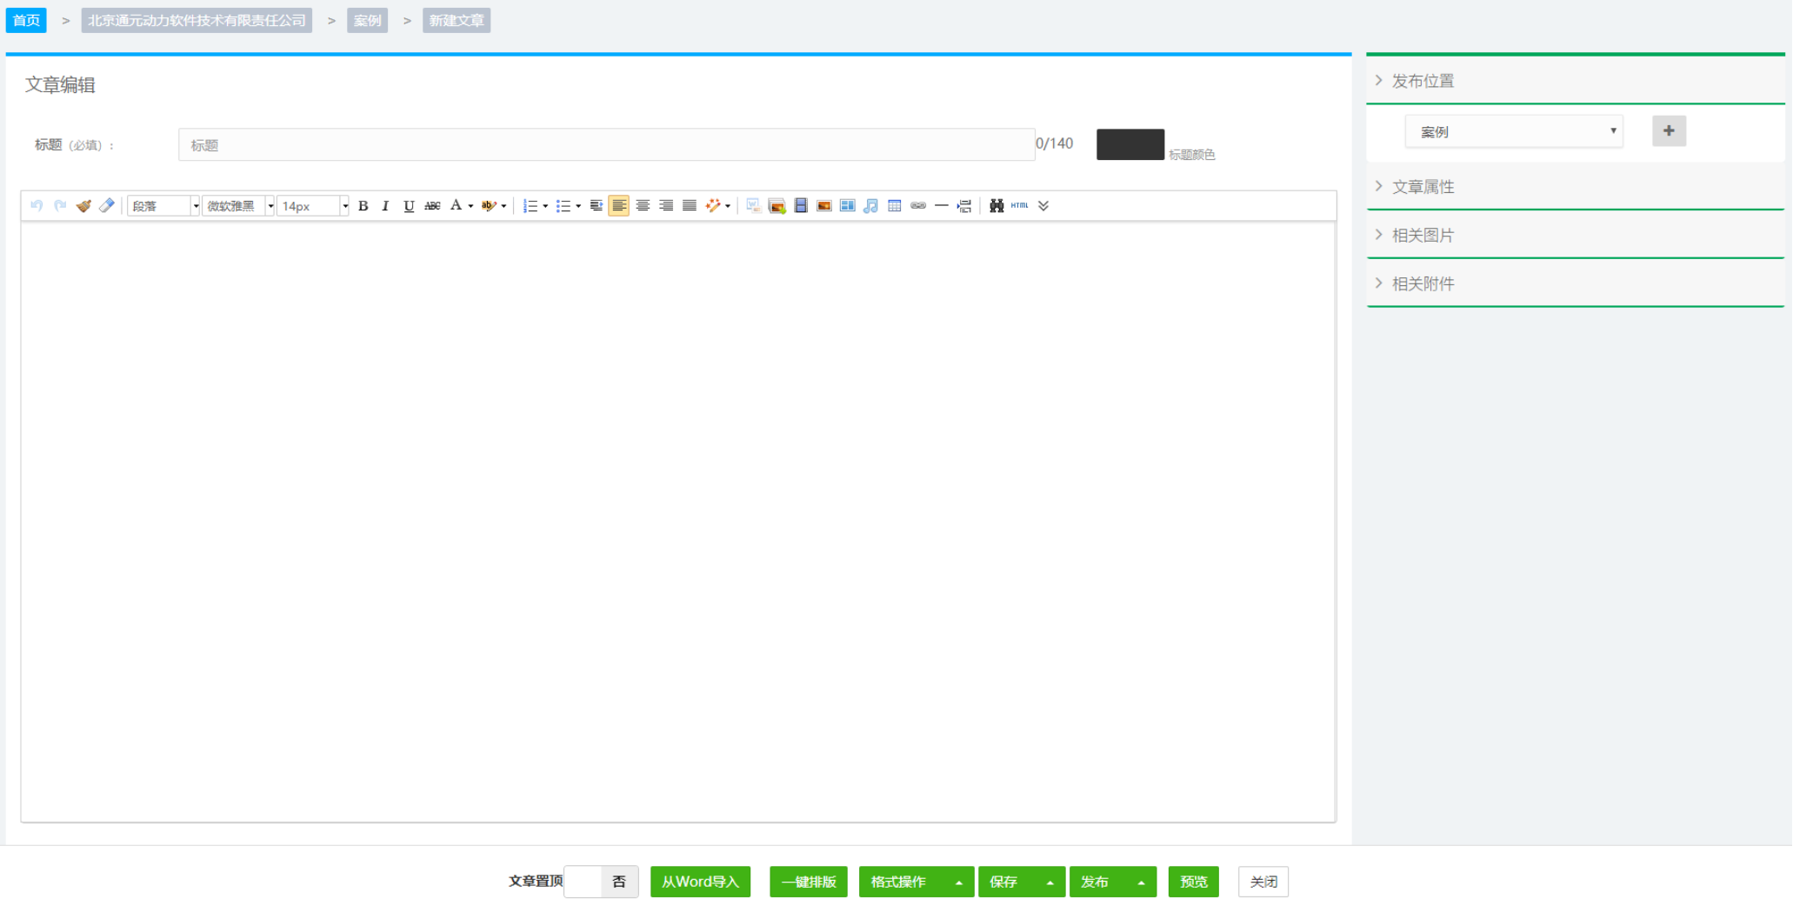Click the hyperlink chain icon
Screen dimensions: 1793x906
coord(917,206)
